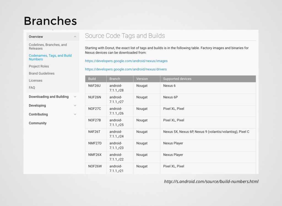Expand the Contributing section chevron
The width and height of the screenshot is (282, 206).
coord(75,114)
